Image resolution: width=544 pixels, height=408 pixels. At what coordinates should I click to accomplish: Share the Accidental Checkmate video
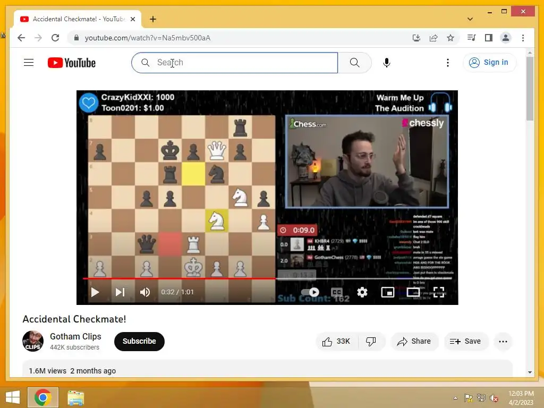[414, 342]
